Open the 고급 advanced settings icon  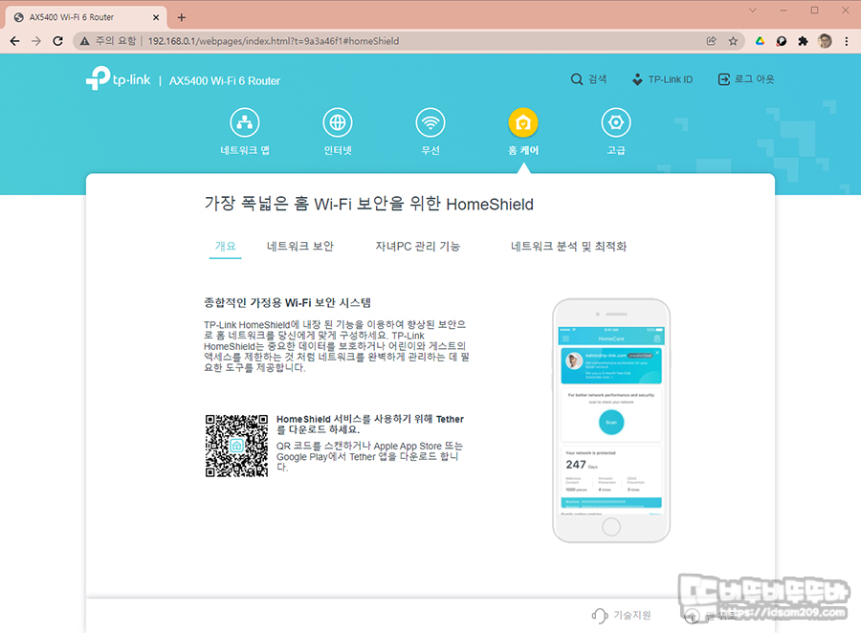click(x=615, y=122)
